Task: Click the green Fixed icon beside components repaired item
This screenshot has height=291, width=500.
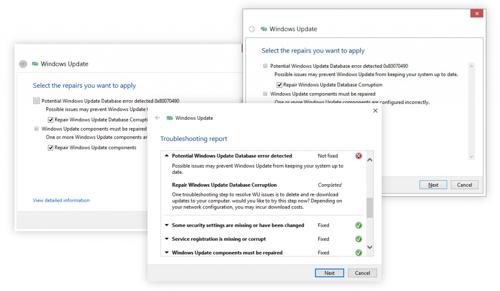Action: pos(358,252)
